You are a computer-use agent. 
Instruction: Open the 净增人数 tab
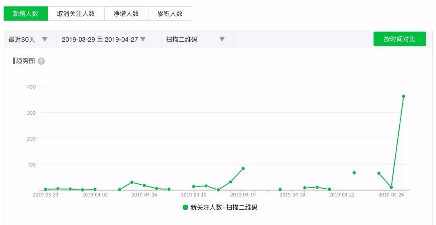126,13
